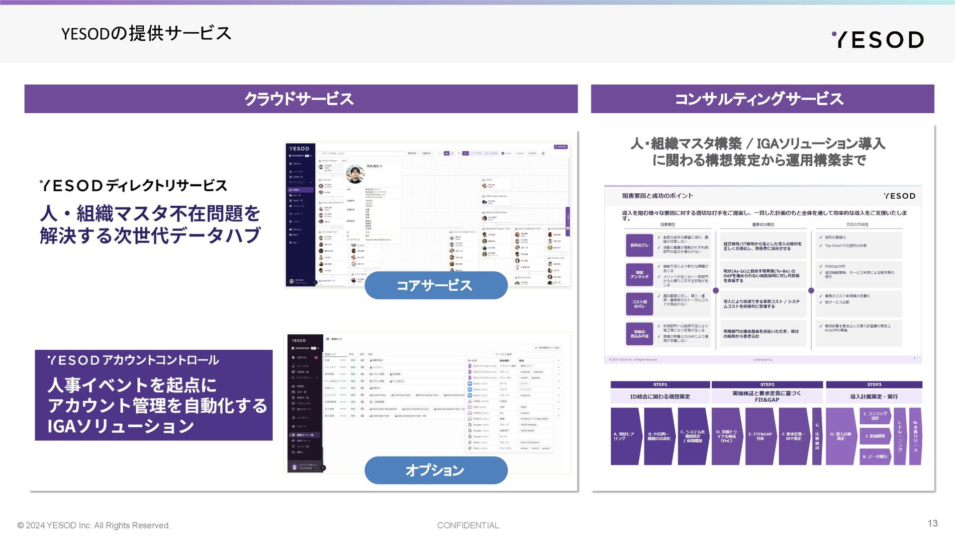Select text 人・組織マスタ不在問題を解決する次世代データハブ
This screenshot has height=537, width=955.
point(150,225)
